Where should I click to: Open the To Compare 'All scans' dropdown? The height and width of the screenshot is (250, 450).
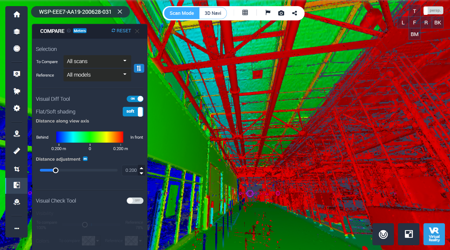97,61
